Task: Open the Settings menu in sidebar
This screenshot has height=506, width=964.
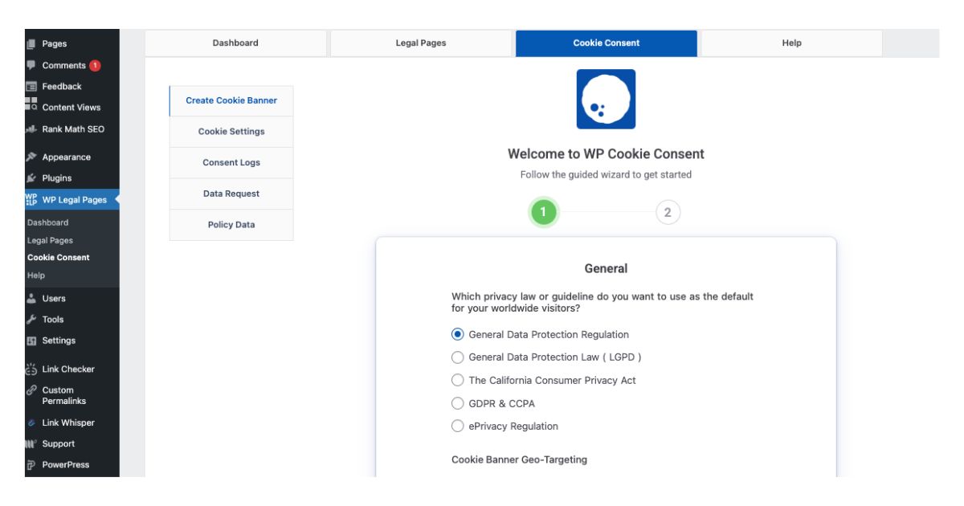Action: (59, 341)
